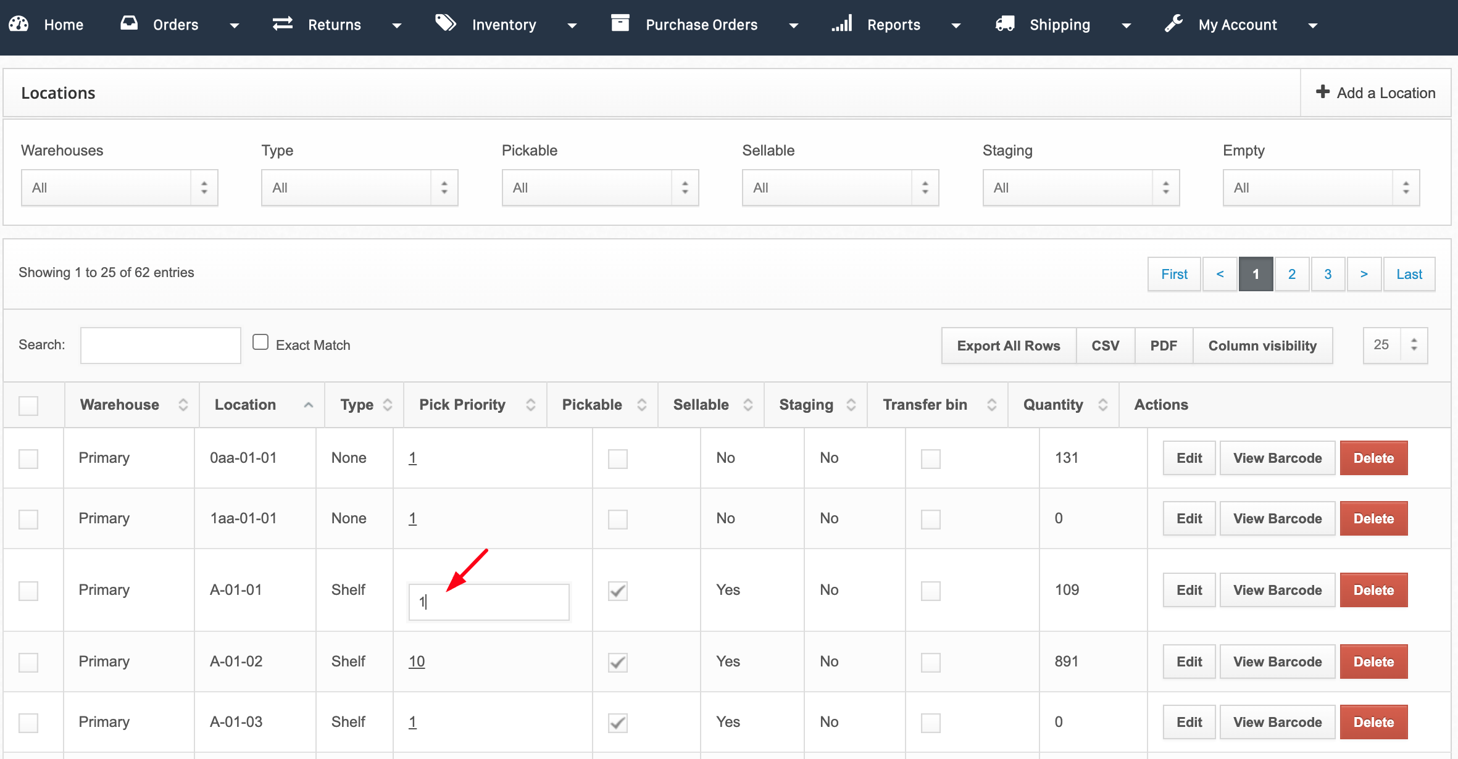
Task: Click the Orders inbox icon
Action: (129, 23)
